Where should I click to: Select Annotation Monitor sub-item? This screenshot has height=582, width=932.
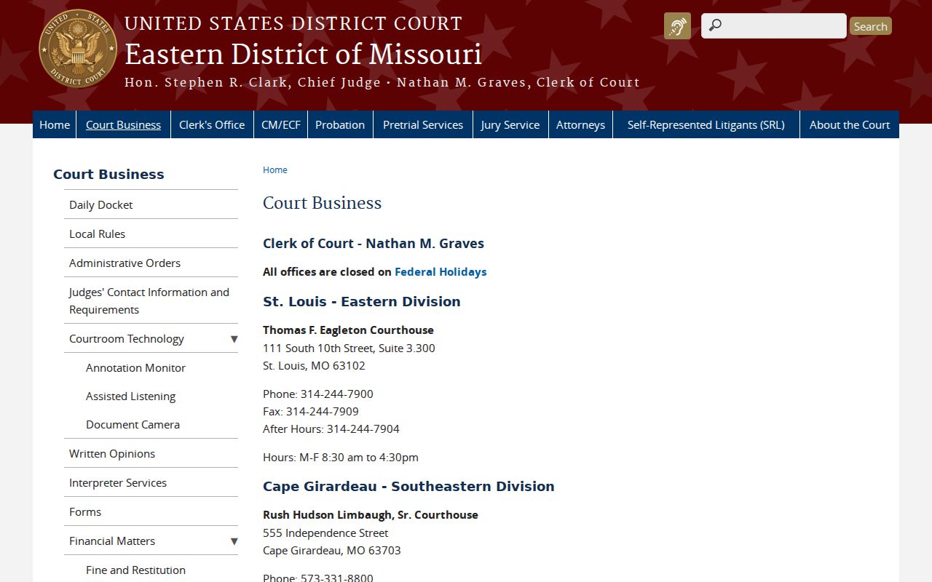point(135,367)
